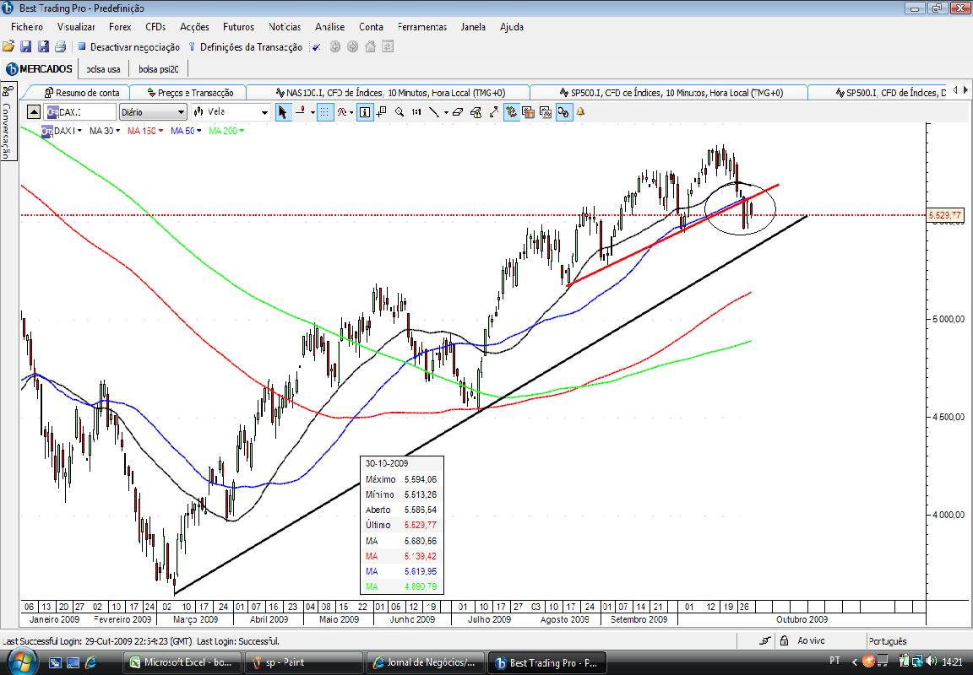973x675 pixels.
Task: Open dropdown arrow next to price marker tool
Action: click(313, 113)
